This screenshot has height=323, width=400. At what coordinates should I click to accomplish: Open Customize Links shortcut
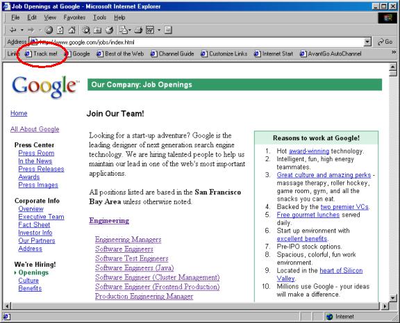point(224,53)
